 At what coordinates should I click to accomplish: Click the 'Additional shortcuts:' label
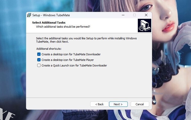[49, 49]
